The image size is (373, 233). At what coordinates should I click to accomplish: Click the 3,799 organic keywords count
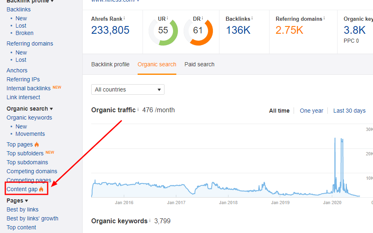pos(162,221)
